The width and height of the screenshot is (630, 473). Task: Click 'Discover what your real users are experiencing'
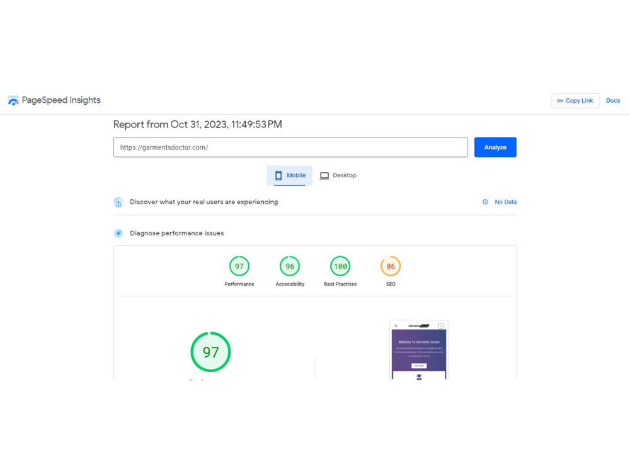[x=203, y=202]
